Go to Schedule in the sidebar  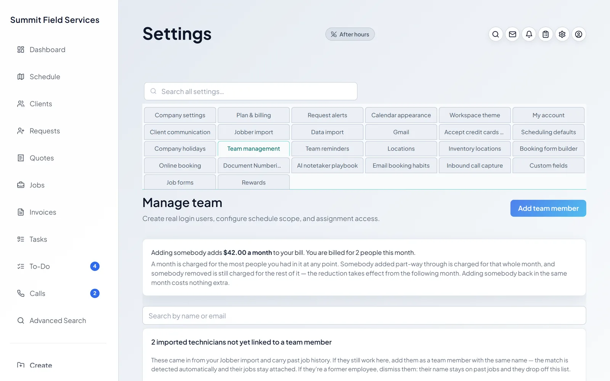click(58, 77)
